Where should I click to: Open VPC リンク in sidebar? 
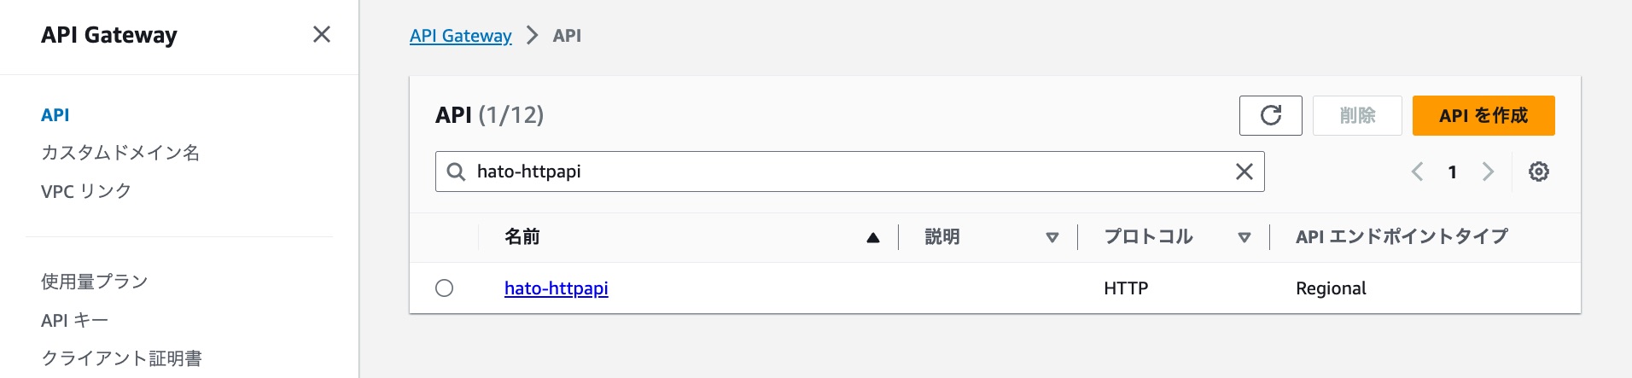[x=86, y=191]
